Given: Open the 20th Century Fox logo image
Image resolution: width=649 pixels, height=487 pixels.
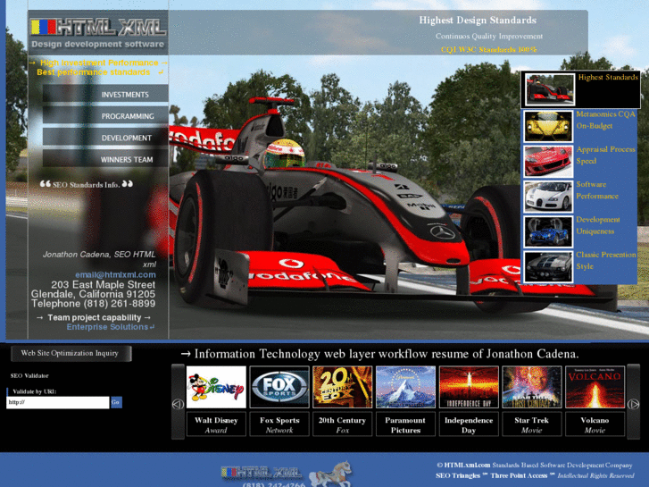Looking at the screenshot, I should tap(342, 387).
